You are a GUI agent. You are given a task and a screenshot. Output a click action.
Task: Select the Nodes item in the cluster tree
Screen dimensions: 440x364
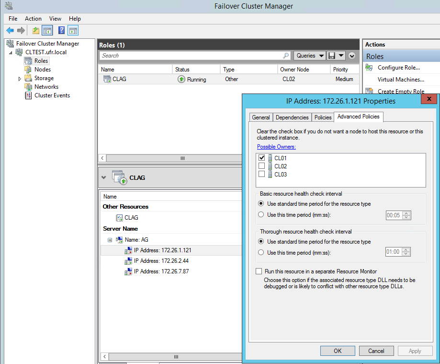[x=41, y=69]
